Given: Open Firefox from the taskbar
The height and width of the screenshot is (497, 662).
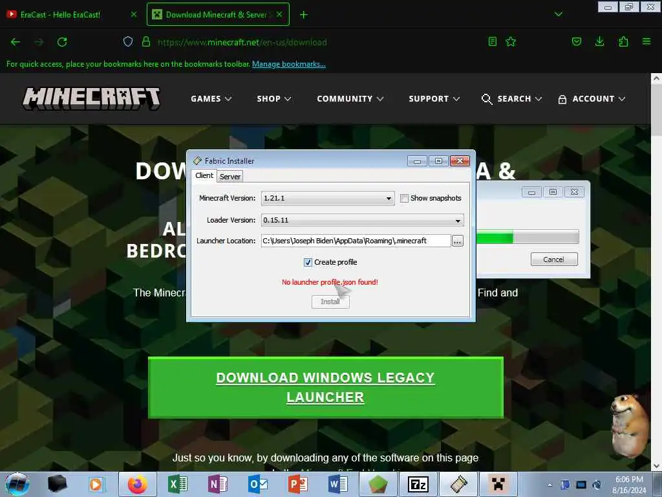Looking at the screenshot, I should 138,484.
